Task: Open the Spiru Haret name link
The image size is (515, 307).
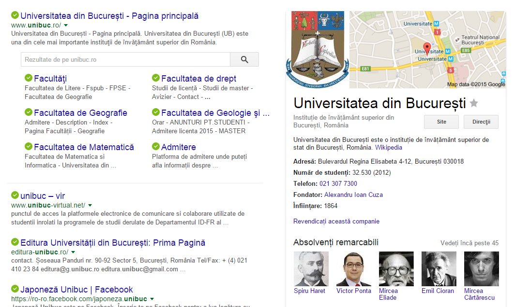Action: pyautogui.click(x=309, y=291)
